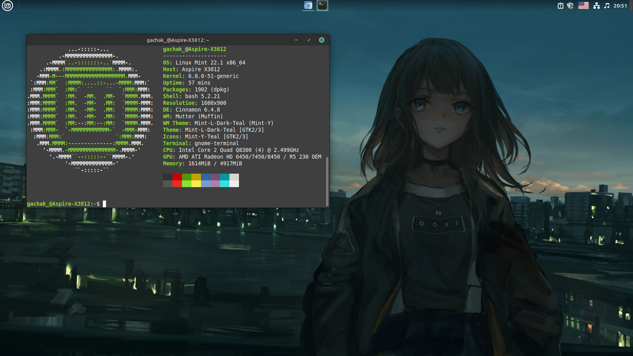The width and height of the screenshot is (633, 356).
Task: Open the Linux Mint start menu
Action: [8, 6]
